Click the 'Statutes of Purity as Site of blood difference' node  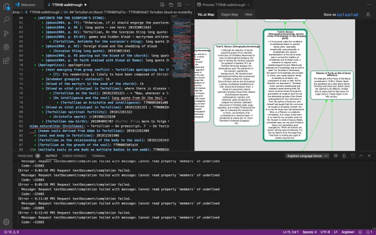pos(332,85)
